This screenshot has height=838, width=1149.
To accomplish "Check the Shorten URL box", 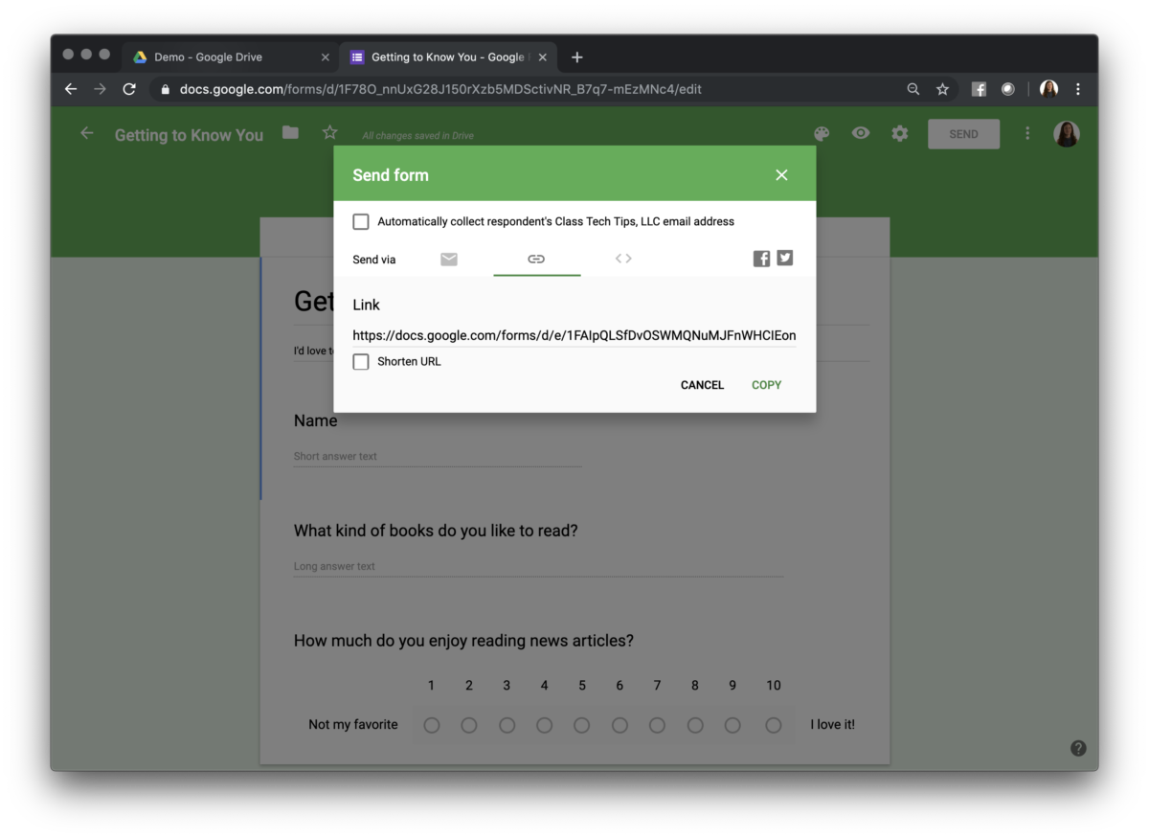I will [361, 362].
